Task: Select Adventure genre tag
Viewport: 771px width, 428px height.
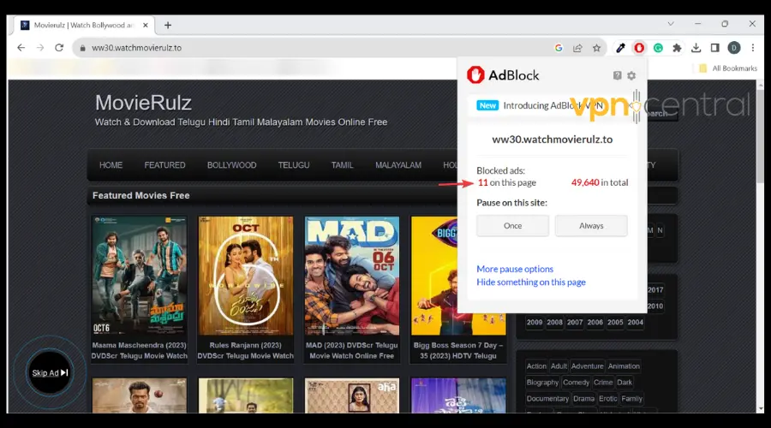Action: pos(587,366)
